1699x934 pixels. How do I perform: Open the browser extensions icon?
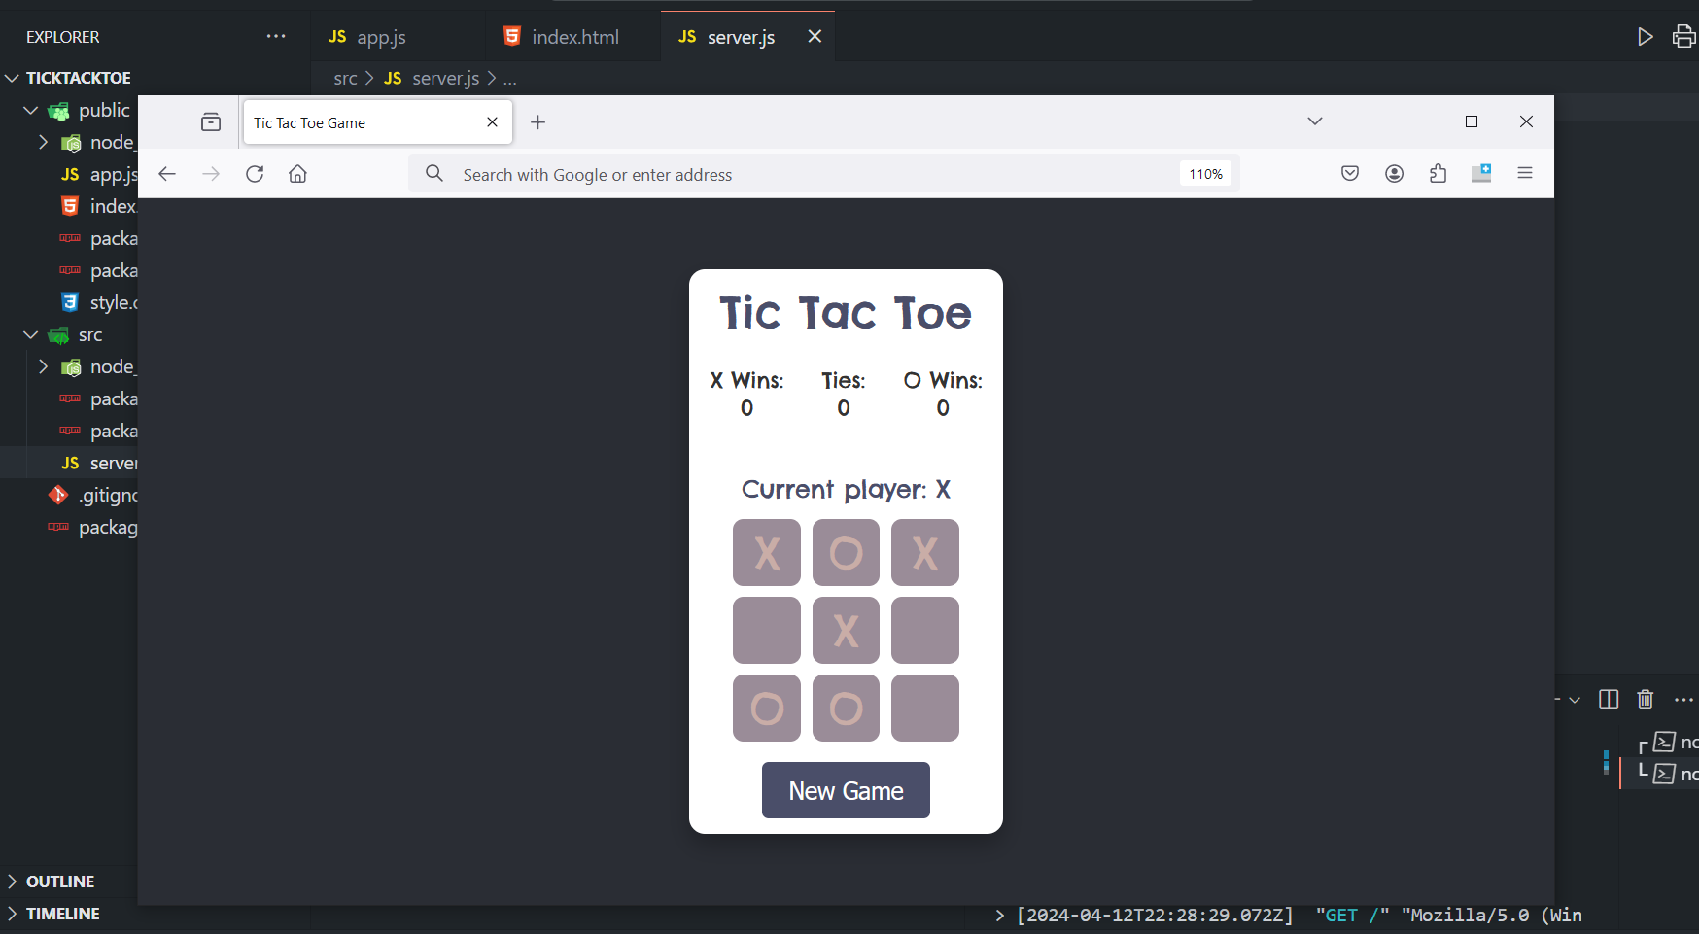pyautogui.click(x=1438, y=174)
